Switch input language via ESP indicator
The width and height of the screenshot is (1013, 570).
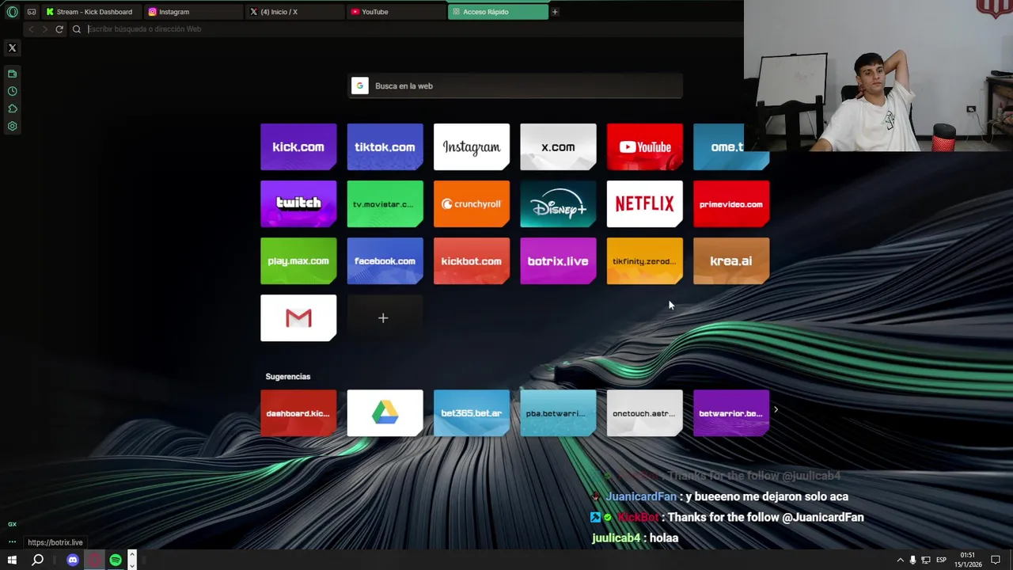click(x=941, y=560)
